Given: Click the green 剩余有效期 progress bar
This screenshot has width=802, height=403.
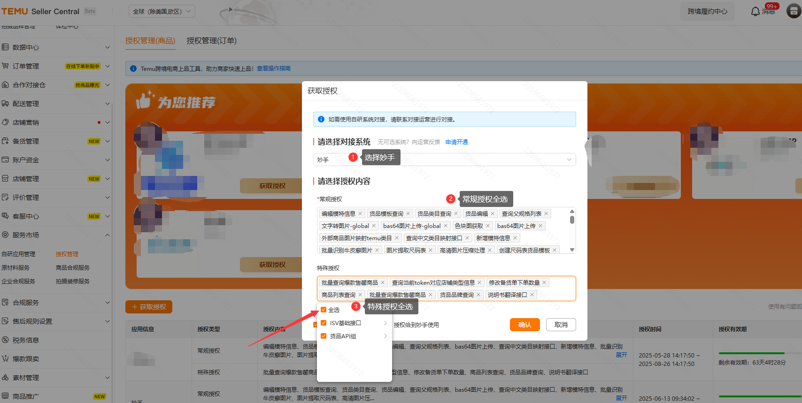Looking at the screenshot, I should pyautogui.click(x=751, y=353).
